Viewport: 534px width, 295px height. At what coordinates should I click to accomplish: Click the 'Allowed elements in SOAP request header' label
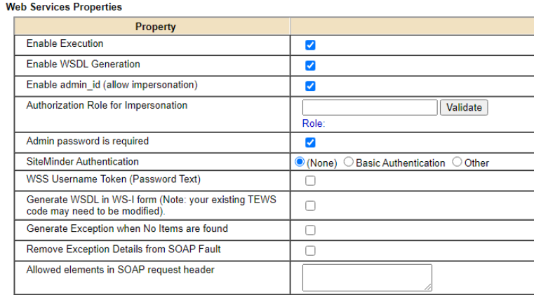tap(120, 270)
